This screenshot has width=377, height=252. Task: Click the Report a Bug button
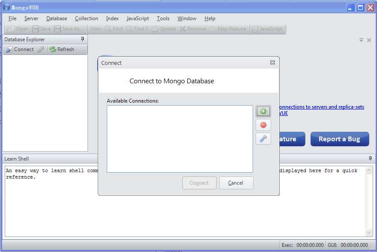[340, 139]
